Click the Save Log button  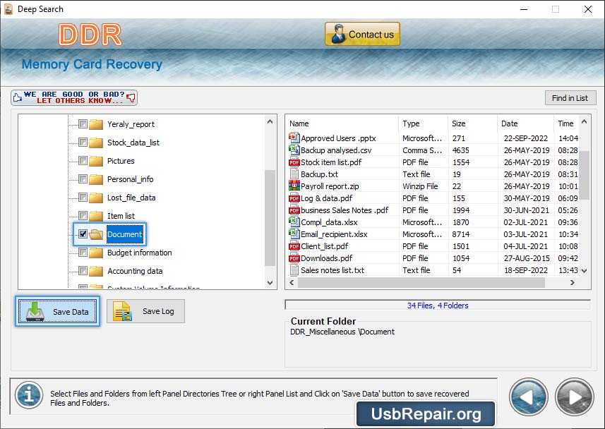(x=145, y=311)
